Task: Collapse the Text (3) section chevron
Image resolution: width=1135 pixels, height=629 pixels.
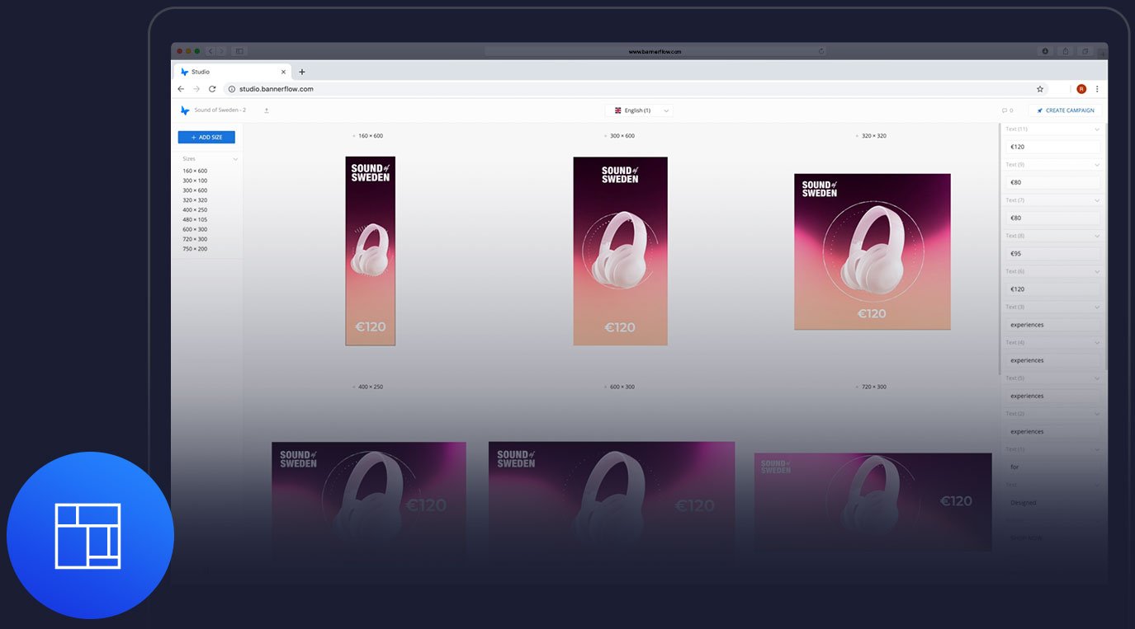Action: [1097, 307]
